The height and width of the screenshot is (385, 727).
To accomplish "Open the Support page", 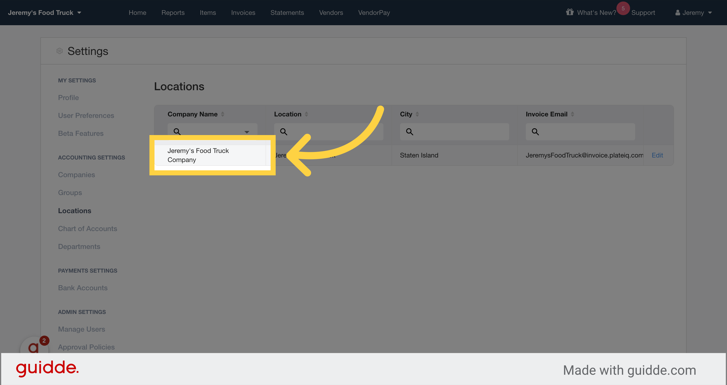I will click(643, 13).
